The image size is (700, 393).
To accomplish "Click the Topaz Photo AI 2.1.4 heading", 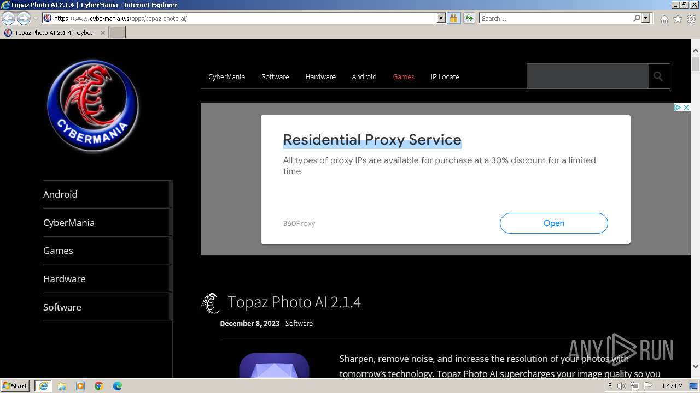I will (x=294, y=302).
